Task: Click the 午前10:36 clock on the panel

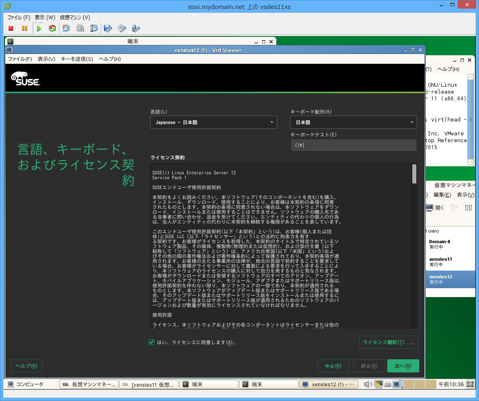Action: tap(451, 384)
